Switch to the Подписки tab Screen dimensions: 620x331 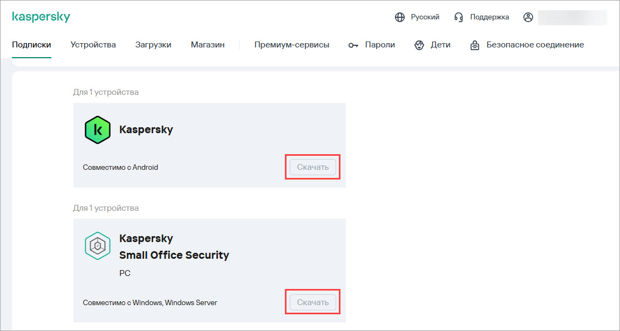32,45
